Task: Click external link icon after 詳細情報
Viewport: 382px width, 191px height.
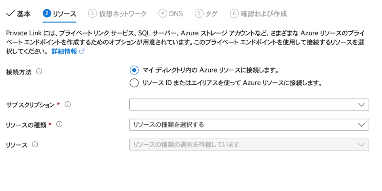Action: (82, 52)
